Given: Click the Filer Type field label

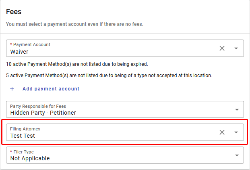Looking at the screenshot, I should (x=23, y=152).
